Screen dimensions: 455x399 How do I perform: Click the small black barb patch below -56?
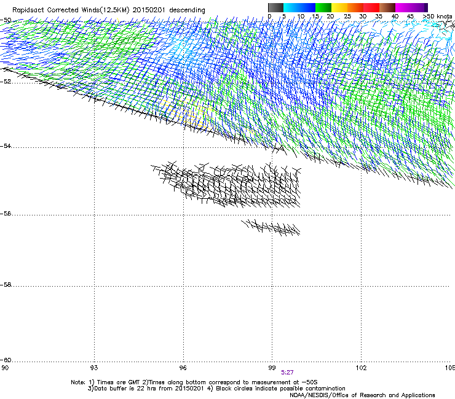[271, 228]
